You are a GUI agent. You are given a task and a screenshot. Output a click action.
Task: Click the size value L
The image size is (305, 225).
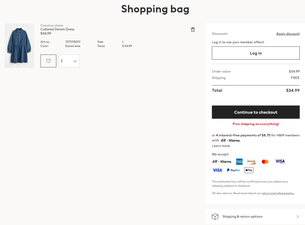click(x=123, y=42)
